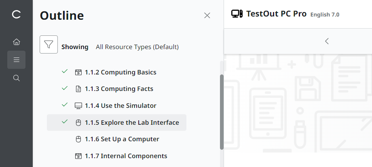Click the green checkmark for Computing Facts
Image resolution: width=372 pixels, height=167 pixels.
point(64,88)
